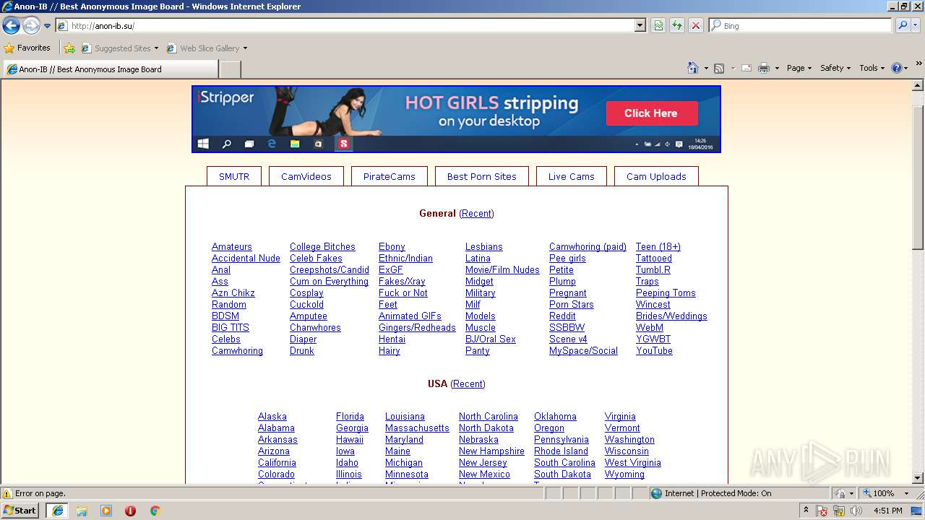925x520 pixels.
Task: Open the Recent link beside USA
Action: click(x=468, y=384)
